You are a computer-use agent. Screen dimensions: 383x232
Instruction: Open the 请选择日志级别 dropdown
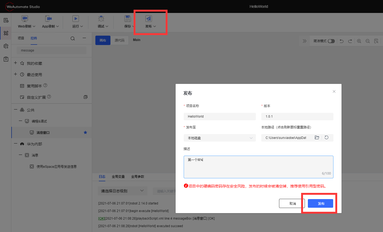[x=122, y=191]
